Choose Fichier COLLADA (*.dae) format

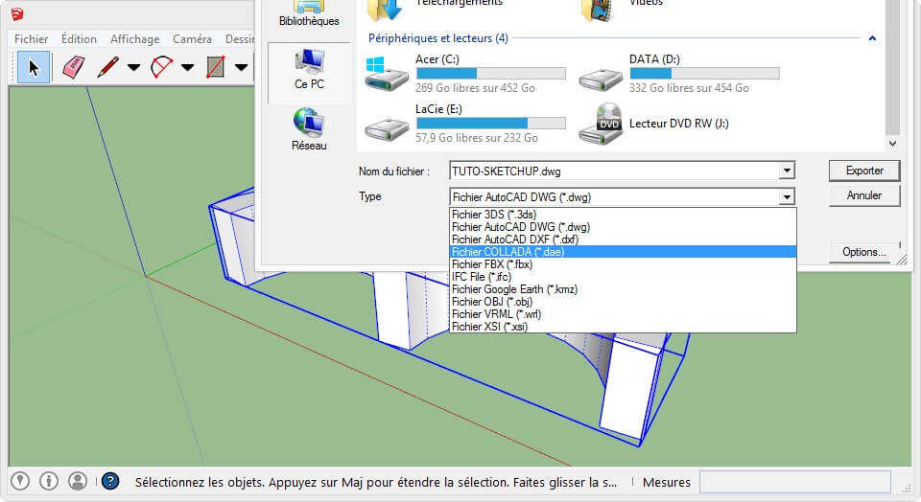pos(623,252)
